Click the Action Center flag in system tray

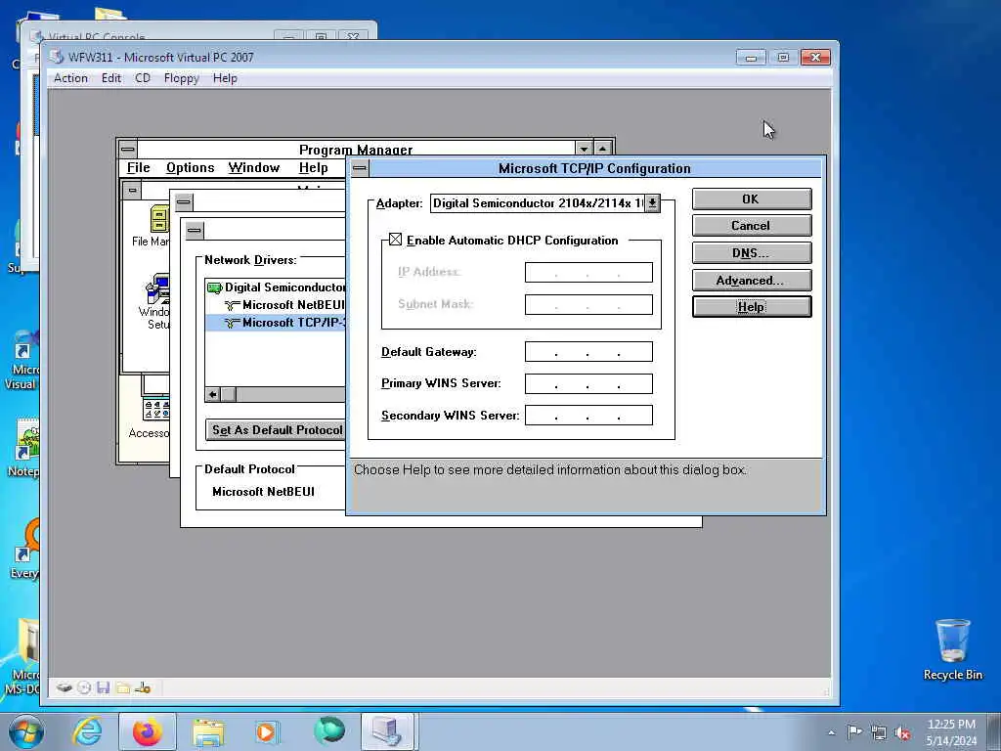click(854, 731)
